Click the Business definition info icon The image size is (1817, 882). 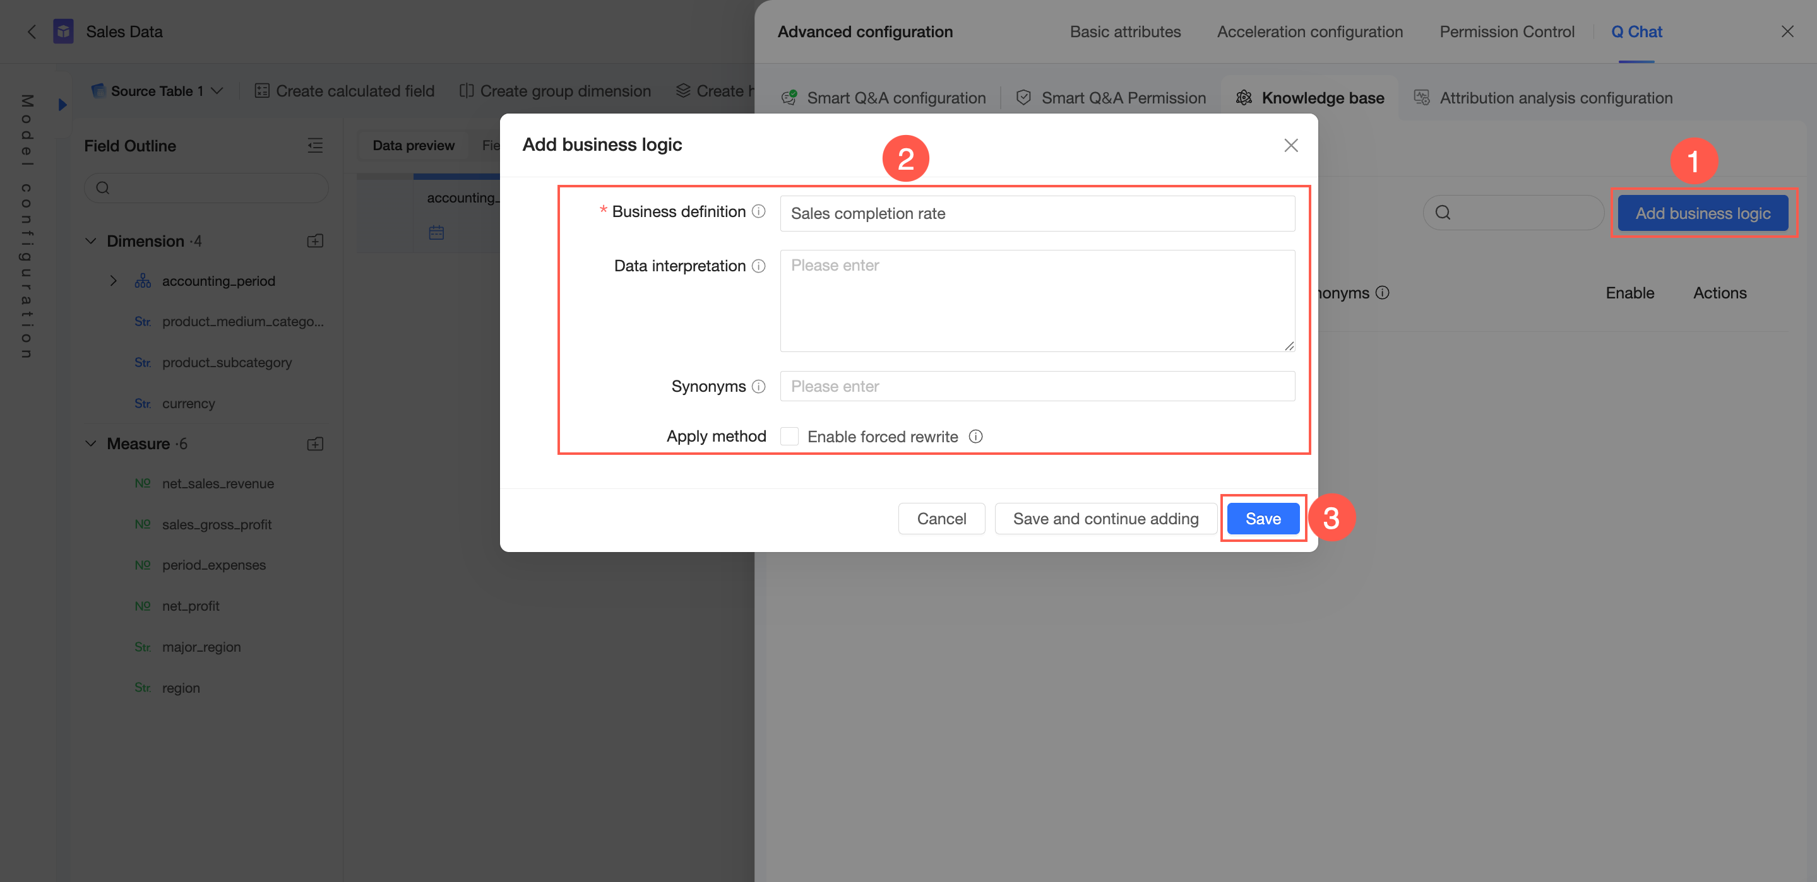[x=758, y=211]
